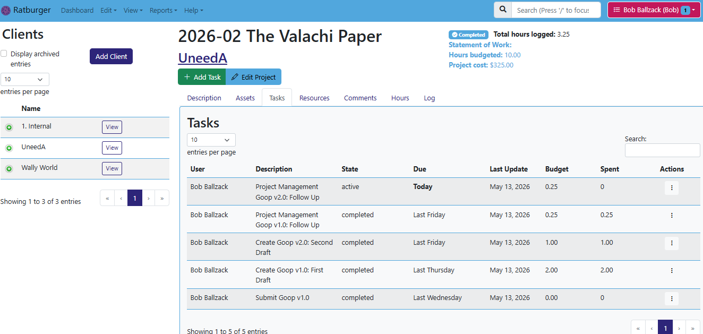Click the search magnifier icon
Screen dimensions: 703x334
503,10
